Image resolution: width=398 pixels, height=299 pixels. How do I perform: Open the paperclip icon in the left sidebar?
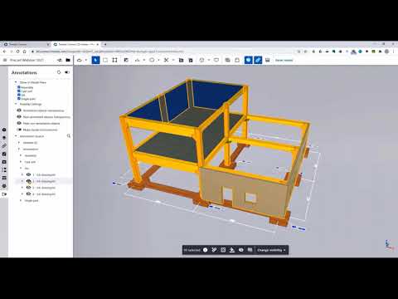point(4,145)
